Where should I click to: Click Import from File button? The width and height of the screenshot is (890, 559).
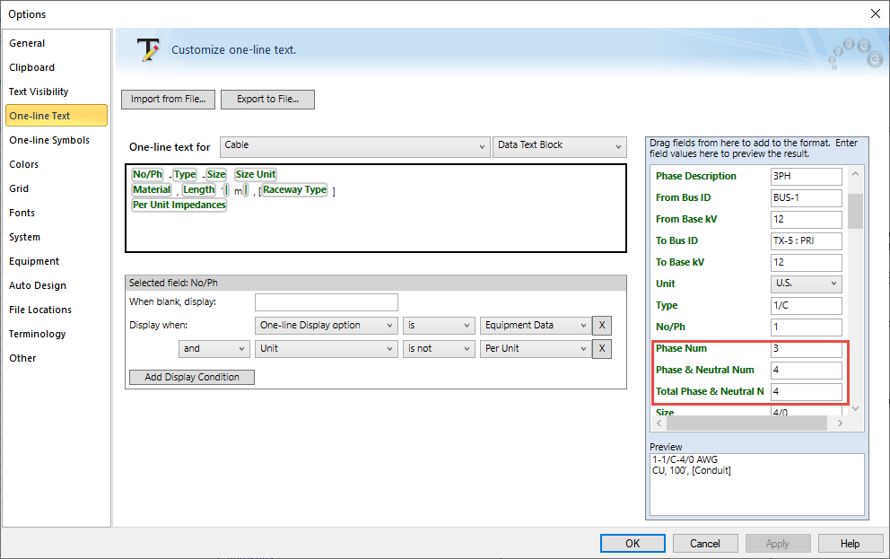tap(168, 100)
